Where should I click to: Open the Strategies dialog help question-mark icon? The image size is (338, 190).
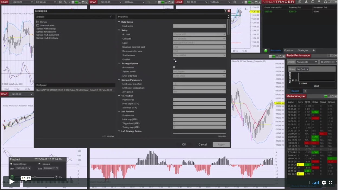click(225, 11)
